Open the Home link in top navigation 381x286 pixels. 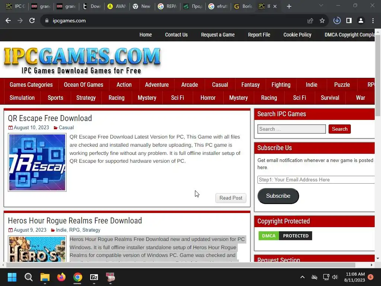point(145,35)
